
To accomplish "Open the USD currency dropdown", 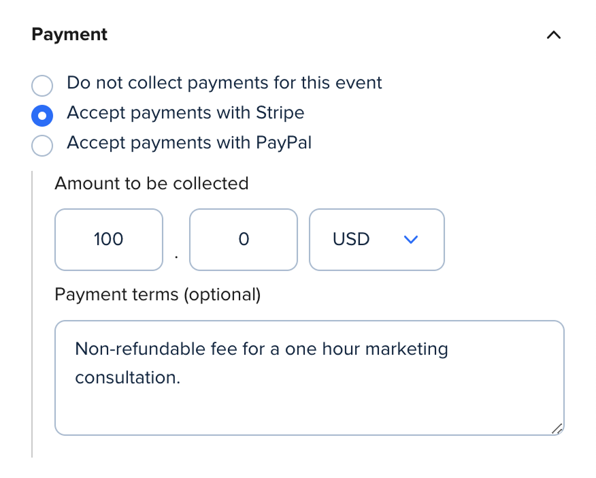I will [x=377, y=240].
